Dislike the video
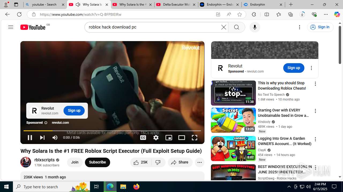This screenshot has width=343, height=192. [x=158, y=162]
